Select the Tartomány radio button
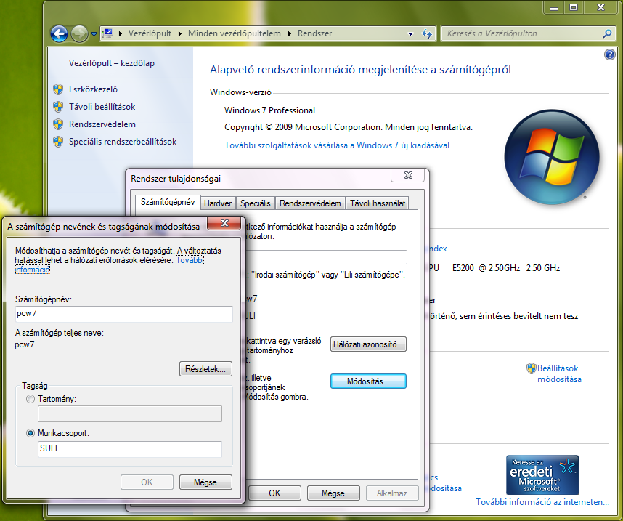This screenshot has height=521, width=623. pyautogui.click(x=30, y=399)
